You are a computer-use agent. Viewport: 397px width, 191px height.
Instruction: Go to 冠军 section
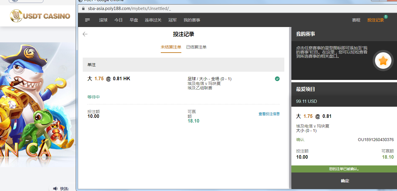[173, 20]
